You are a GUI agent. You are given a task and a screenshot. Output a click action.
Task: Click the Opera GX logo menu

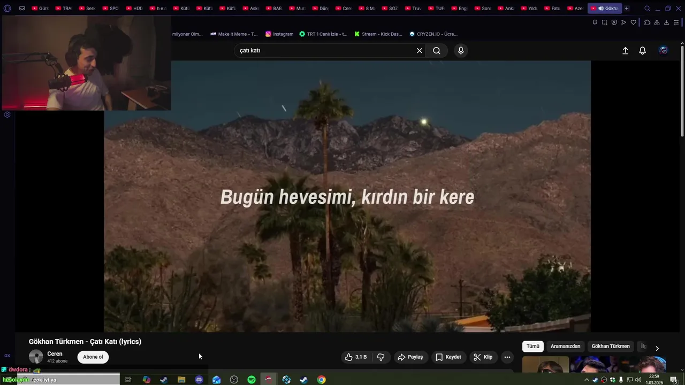coord(7,9)
